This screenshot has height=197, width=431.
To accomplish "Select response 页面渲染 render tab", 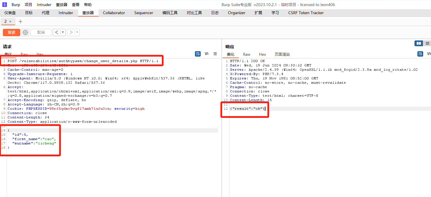I will (282, 54).
